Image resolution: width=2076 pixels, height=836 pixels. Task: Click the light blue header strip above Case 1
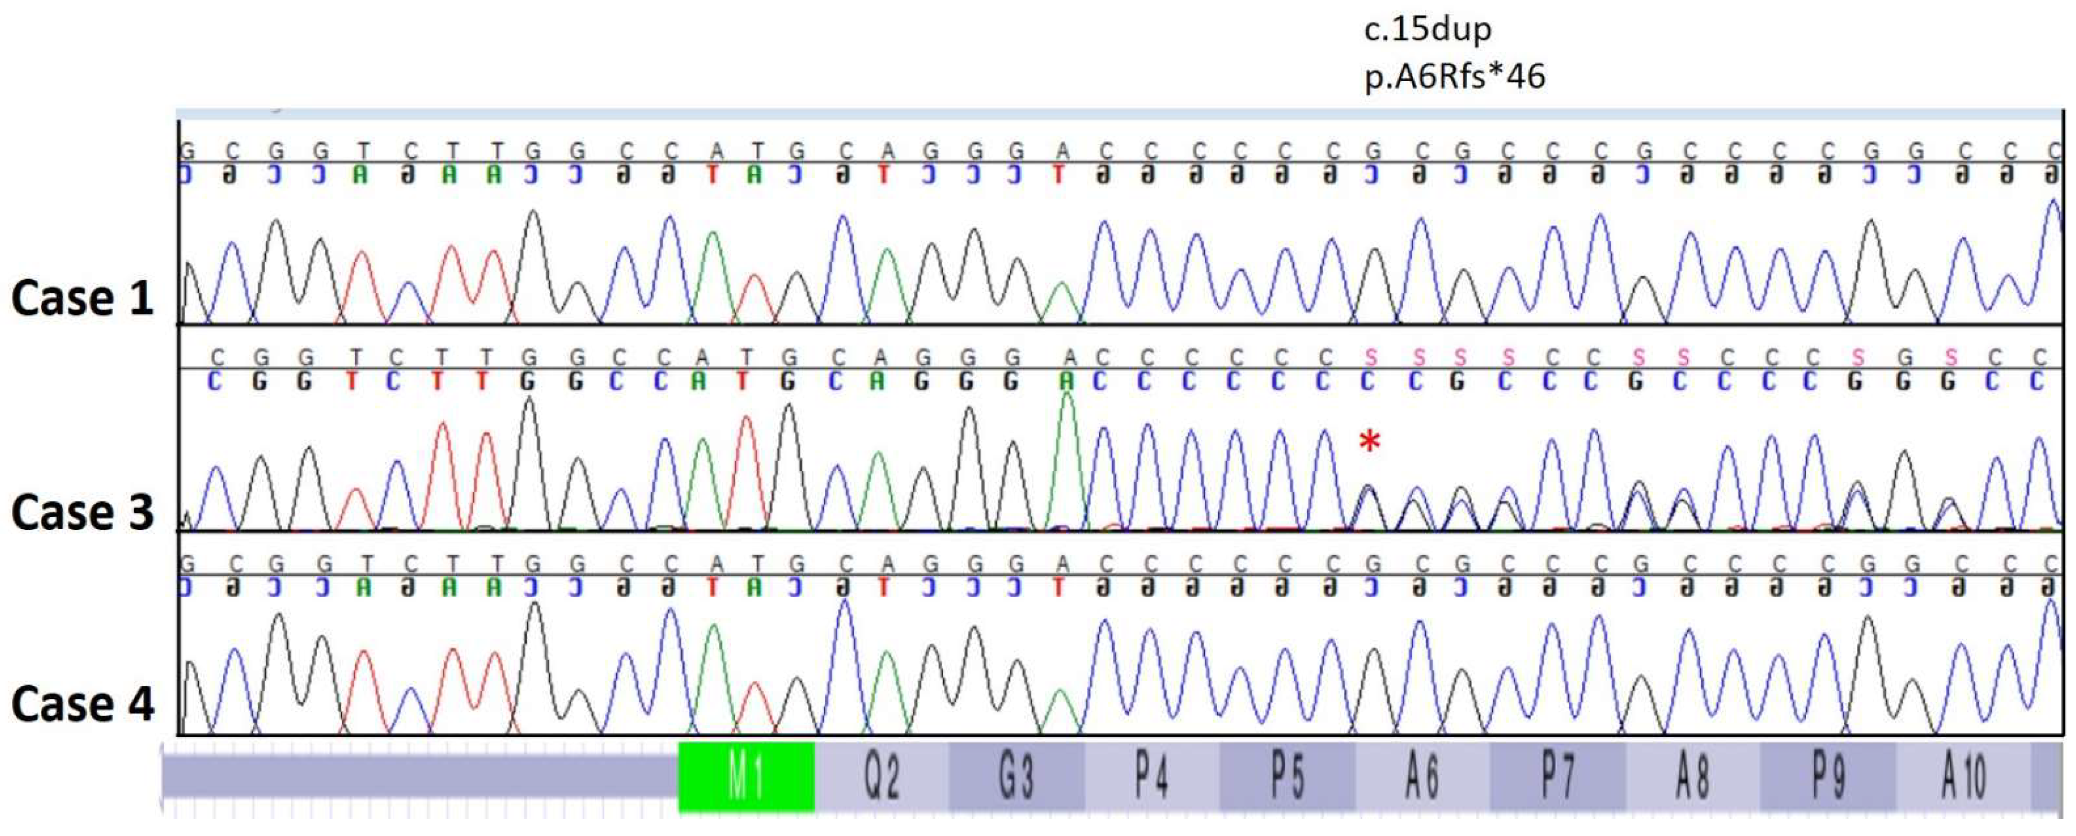(x=1119, y=115)
